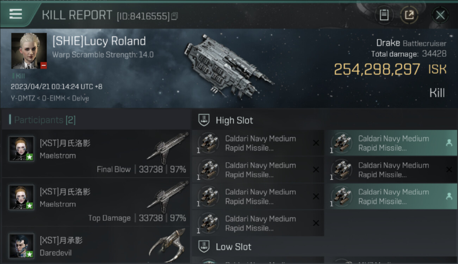Expand the Low Slot section header
The width and height of the screenshot is (458, 264).
coord(233,247)
